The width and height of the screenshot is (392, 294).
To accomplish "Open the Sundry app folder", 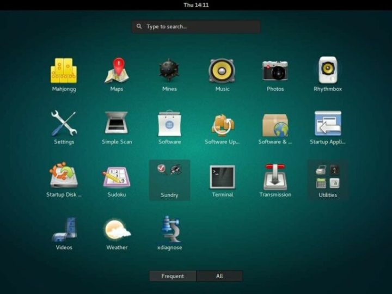I will click(x=169, y=180).
